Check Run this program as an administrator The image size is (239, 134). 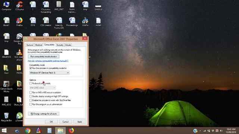31,104
